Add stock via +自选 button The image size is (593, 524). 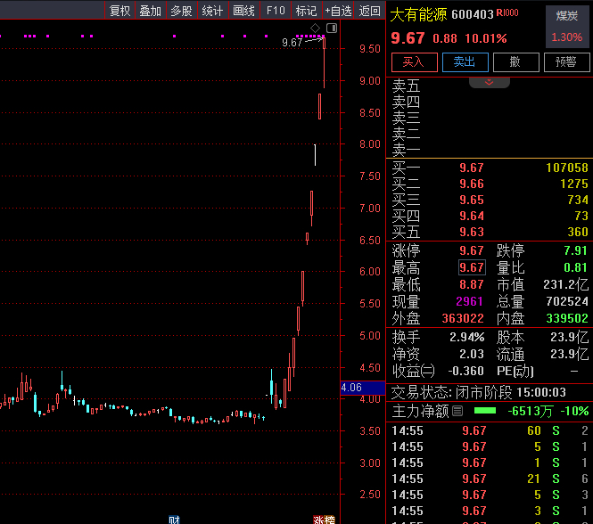tap(338, 11)
